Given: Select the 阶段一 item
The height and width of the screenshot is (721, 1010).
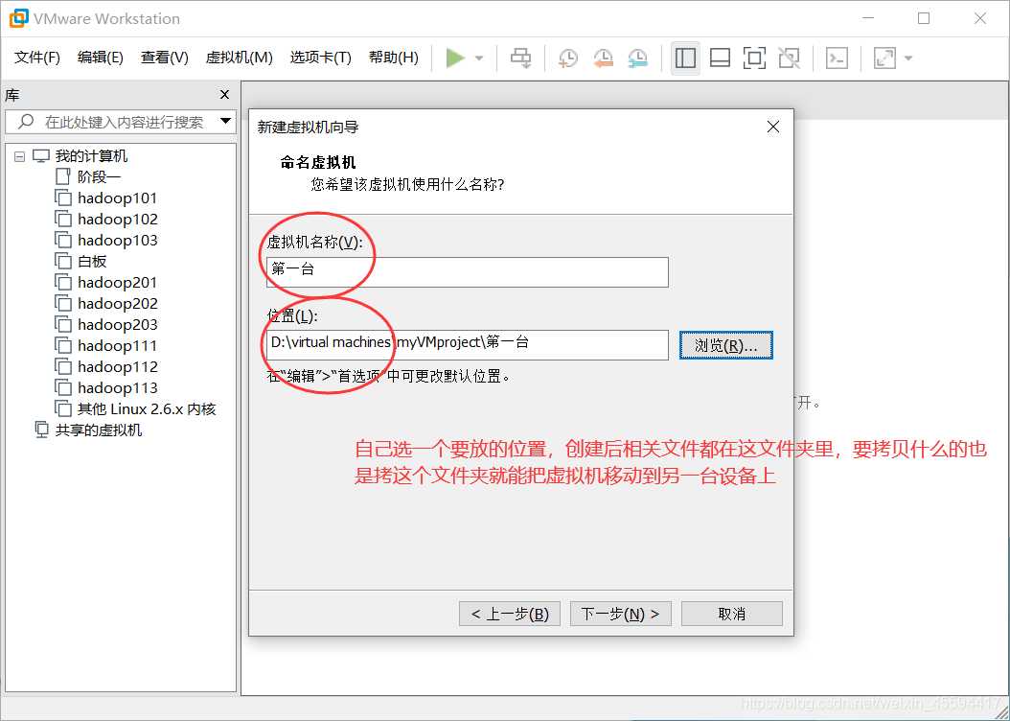Looking at the screenshot, I should click(99, 176).
